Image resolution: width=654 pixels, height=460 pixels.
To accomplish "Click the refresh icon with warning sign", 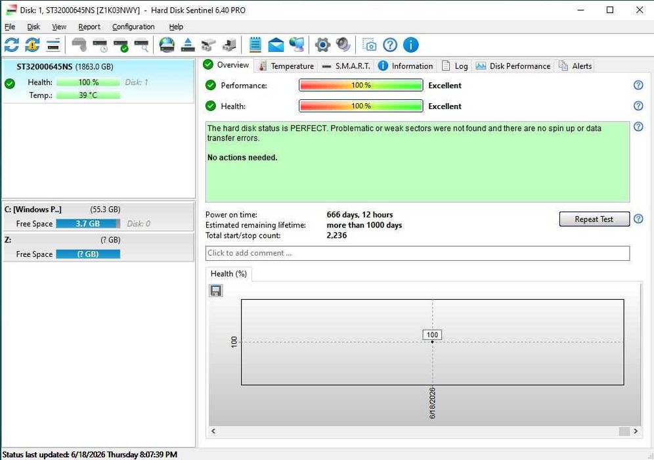I will tap(33, 45).
